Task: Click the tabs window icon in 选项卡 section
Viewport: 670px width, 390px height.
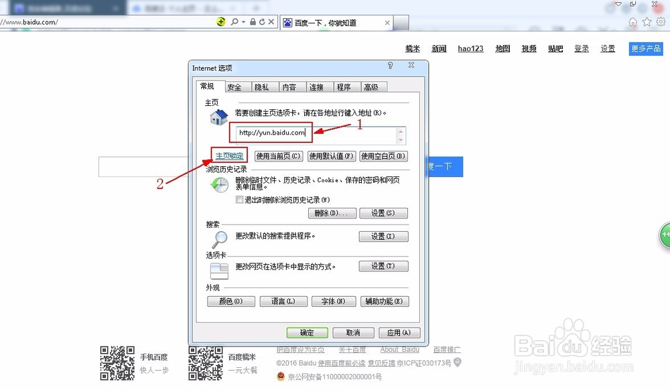Action: coord(219,271)
